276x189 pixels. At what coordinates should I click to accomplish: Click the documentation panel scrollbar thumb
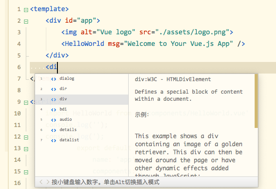(x=256, y=101)
